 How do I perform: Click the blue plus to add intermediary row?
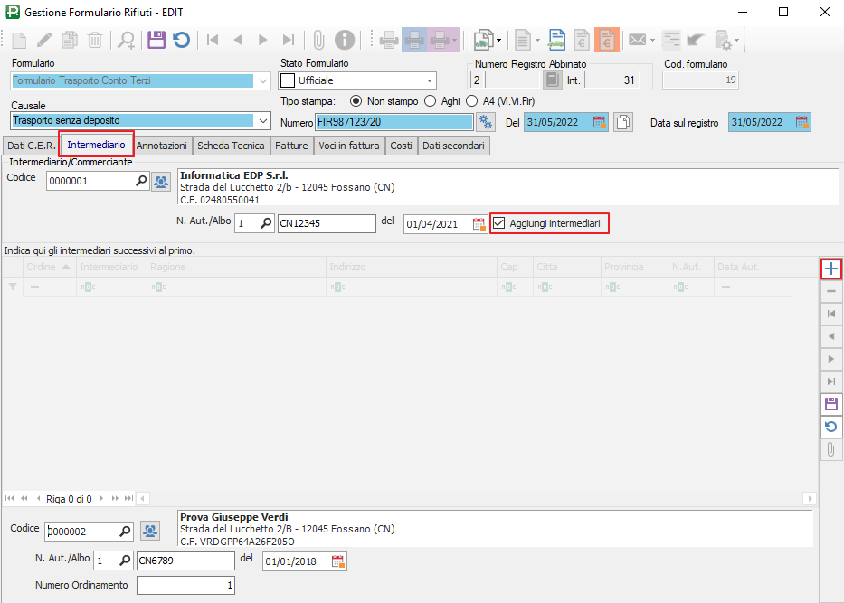pyautogui.click(x=831, y=269)
